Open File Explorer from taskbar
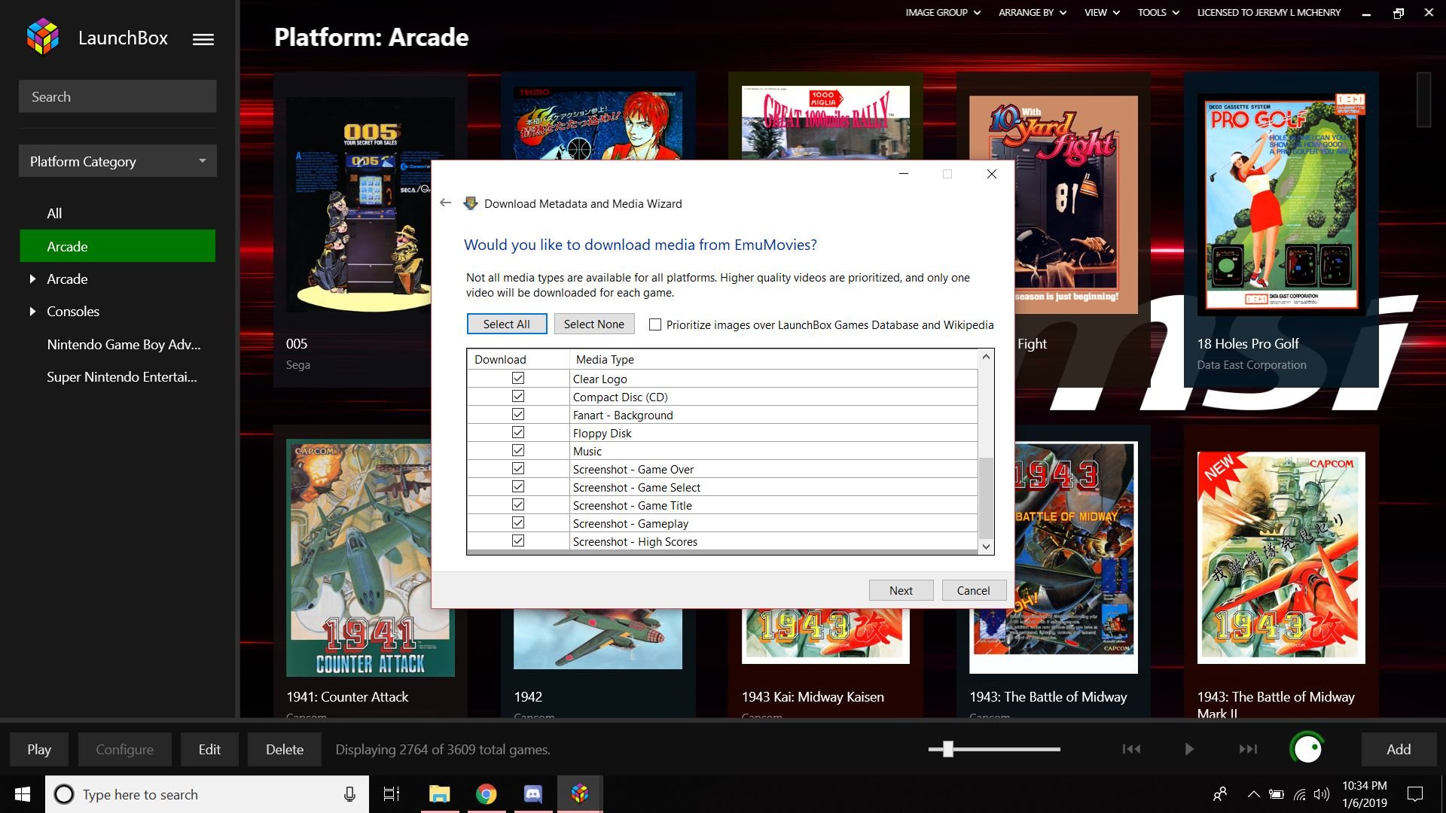The image size is (1446, 813). pyautogui.click(x=439, y=794)
